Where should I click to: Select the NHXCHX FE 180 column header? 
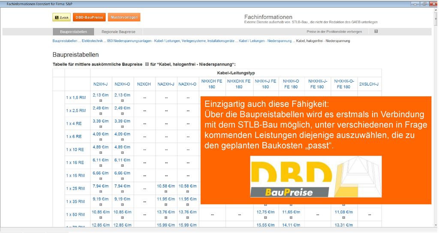tap(239, 84)
